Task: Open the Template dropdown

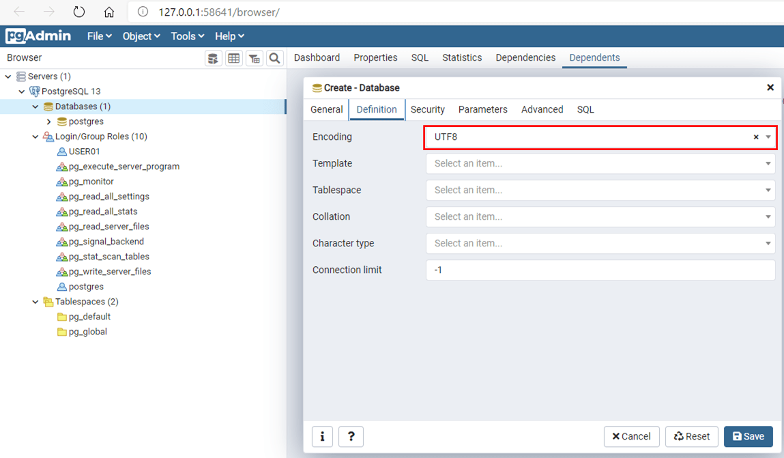Action: (x=600, y=164)
